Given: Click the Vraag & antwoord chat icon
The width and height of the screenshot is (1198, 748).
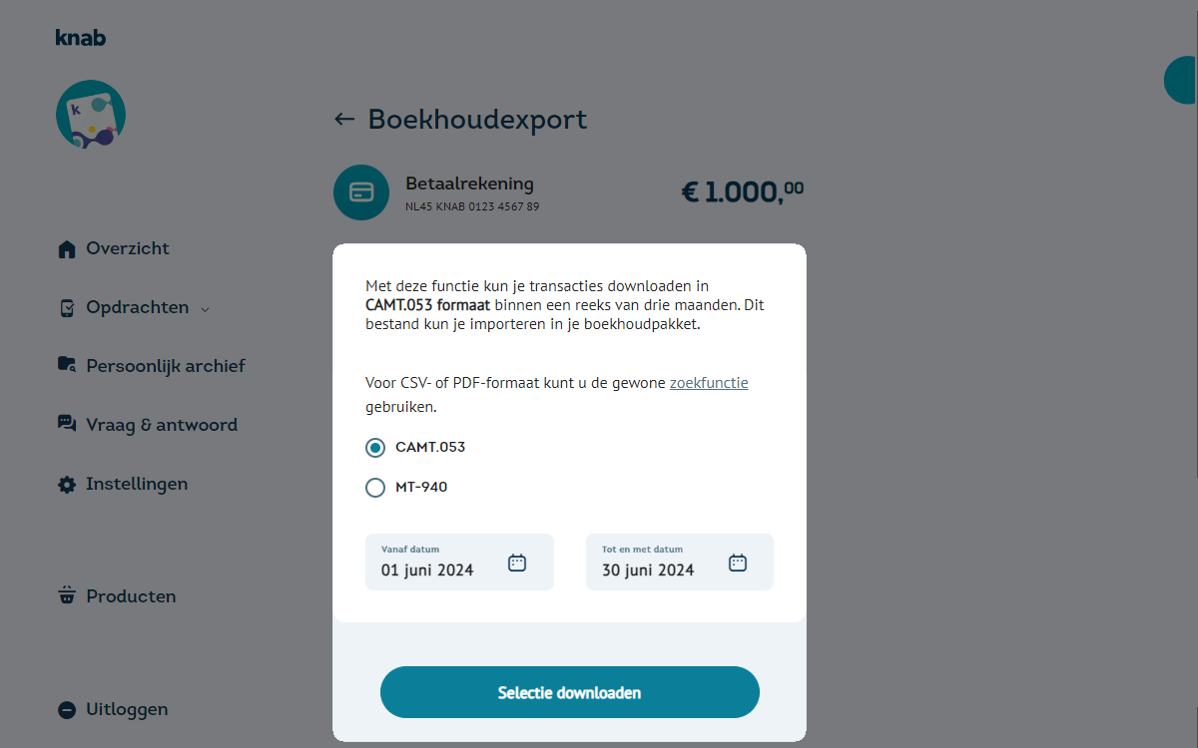Looking at the screenshot, I should 67,424.
